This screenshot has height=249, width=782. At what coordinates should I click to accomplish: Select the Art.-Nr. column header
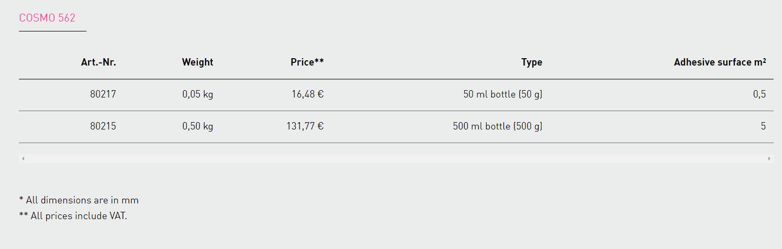pyautogui.click(x=99, y=62)
